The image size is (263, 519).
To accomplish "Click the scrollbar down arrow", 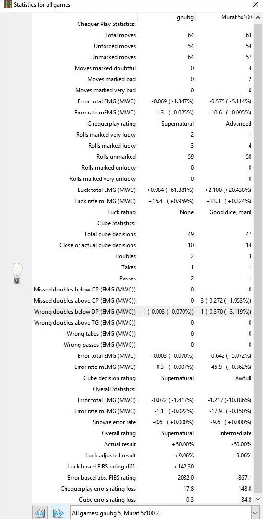I will [257, 499].
